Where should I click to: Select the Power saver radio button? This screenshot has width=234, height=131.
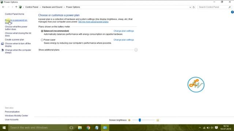click(42, 40)
